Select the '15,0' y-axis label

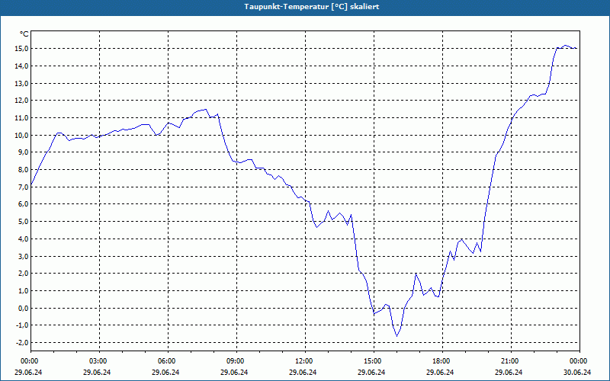[21, 49]
